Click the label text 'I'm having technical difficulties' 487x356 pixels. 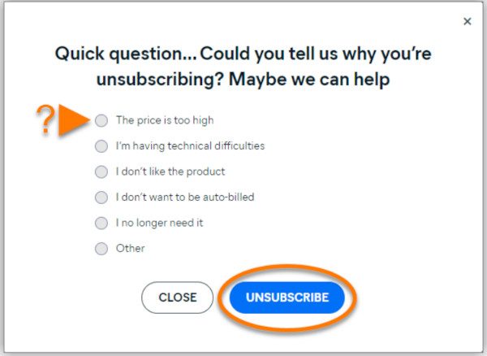(x=190, y=145)
